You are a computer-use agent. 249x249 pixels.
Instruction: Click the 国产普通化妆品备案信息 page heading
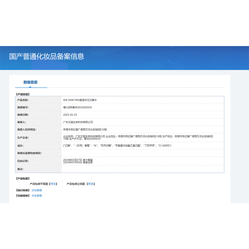click(47, 56)
